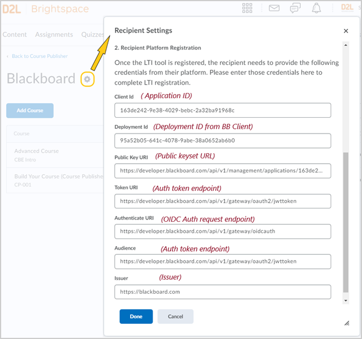Select the Build Your Course row
The width and height of the screenshot is (362, 339).
click(55, 181)
